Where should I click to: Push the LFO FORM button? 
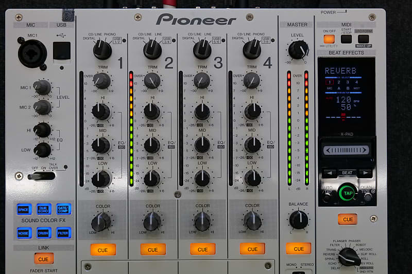tap(363, 39)
